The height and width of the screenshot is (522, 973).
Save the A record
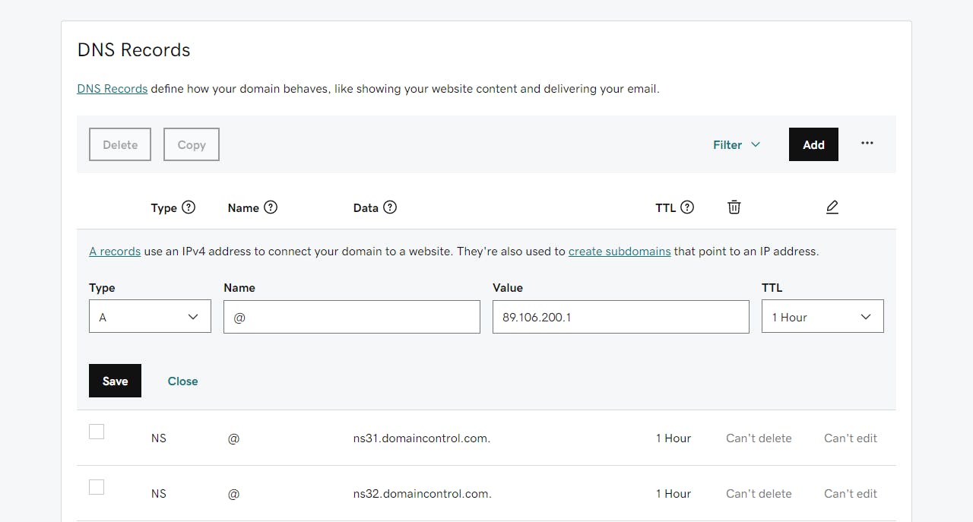pyautogui.click(x=115, y=381)
